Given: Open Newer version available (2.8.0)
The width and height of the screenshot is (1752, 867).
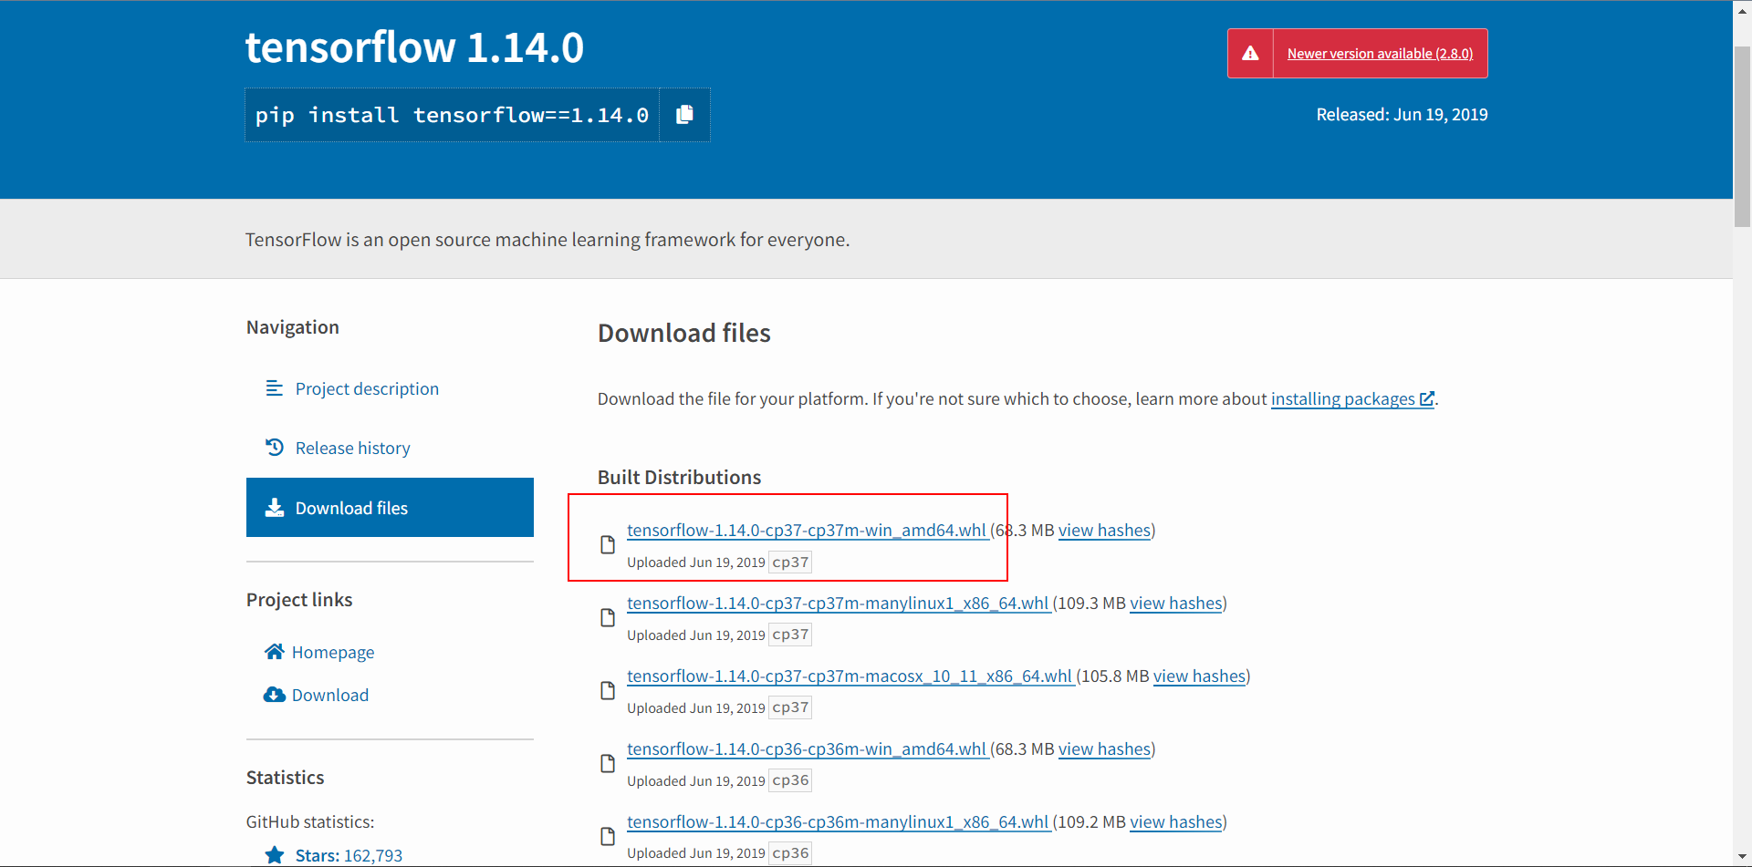Looking at the screenshot, I should (1380, 53).
